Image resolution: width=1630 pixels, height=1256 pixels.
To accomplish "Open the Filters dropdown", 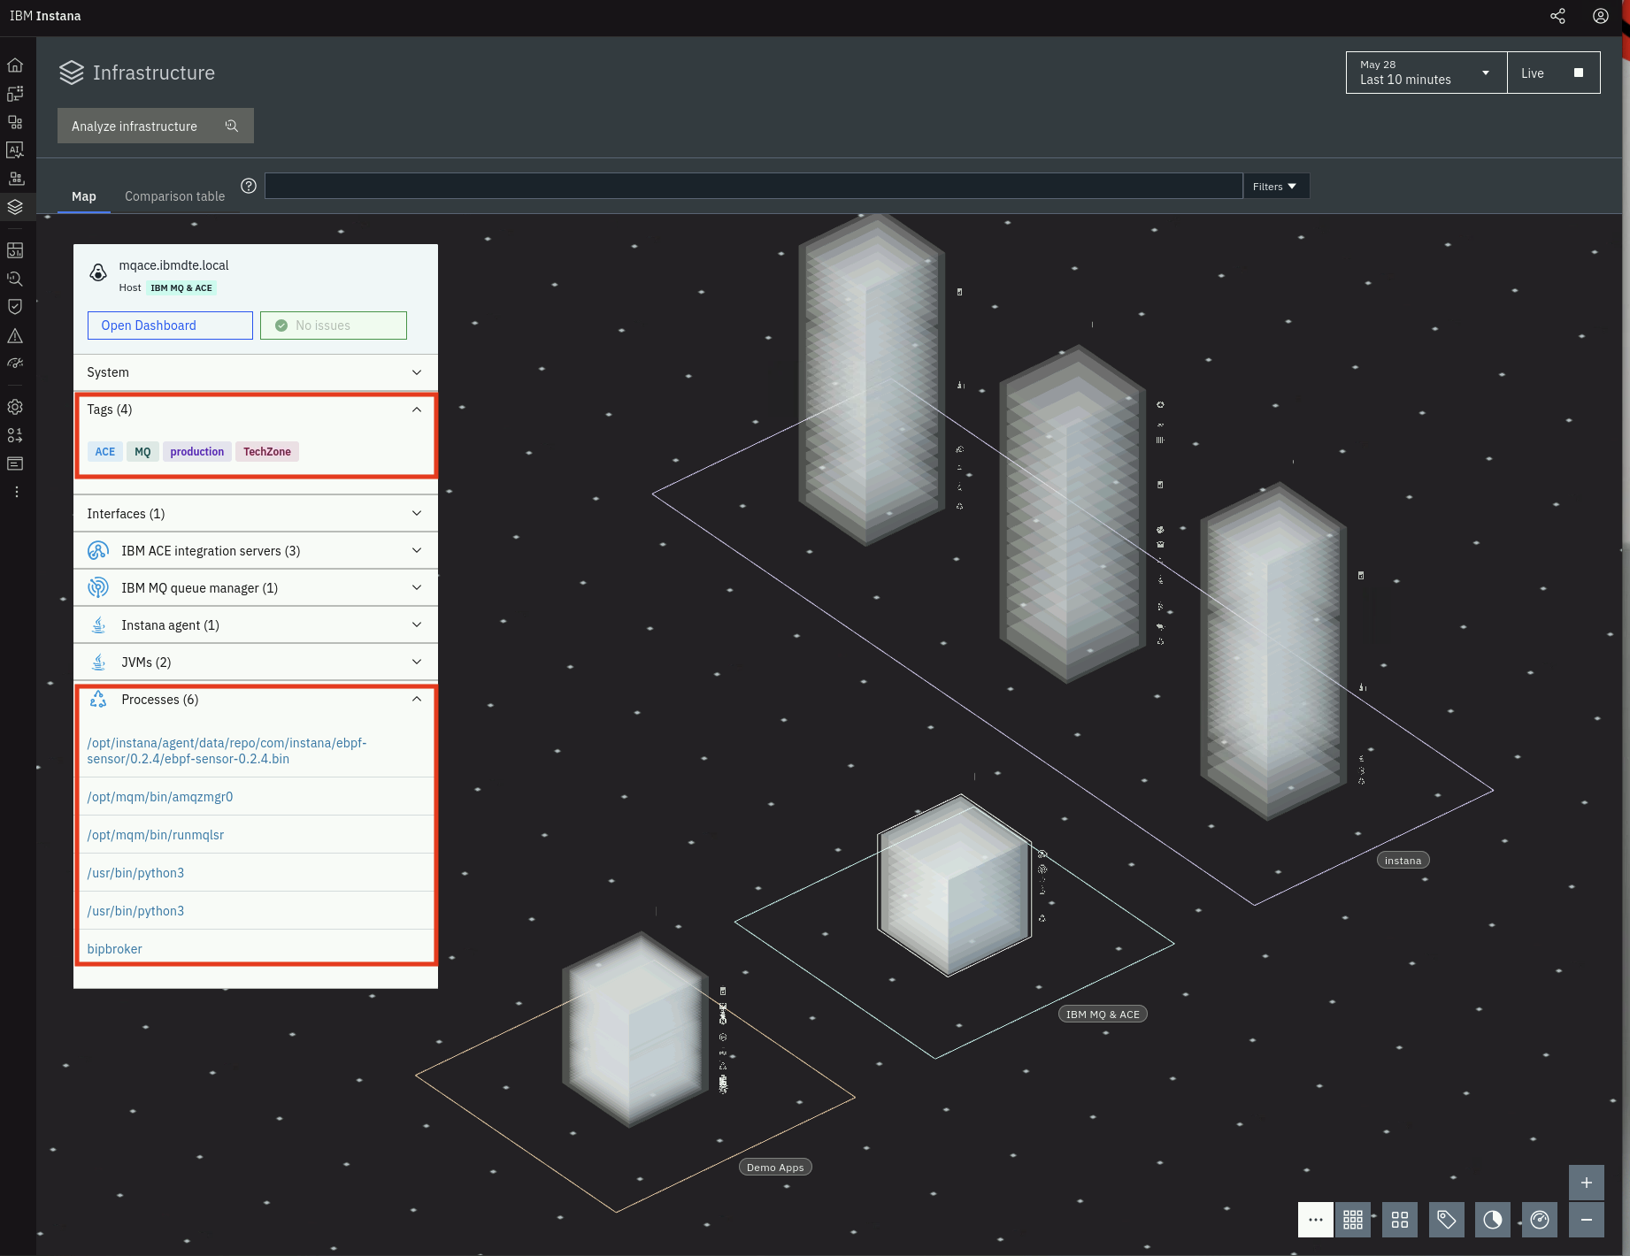I will coord(1275,186).
